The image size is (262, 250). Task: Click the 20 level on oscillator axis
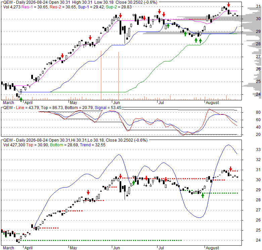click(258, 135)
